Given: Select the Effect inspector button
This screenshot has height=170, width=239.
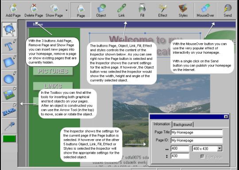Looking at the screenshot, I should point(162,10).
